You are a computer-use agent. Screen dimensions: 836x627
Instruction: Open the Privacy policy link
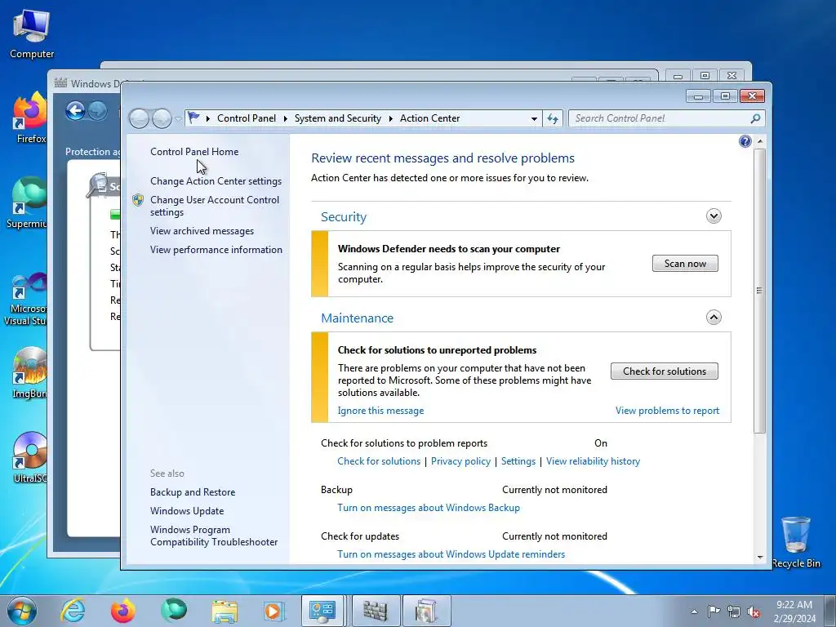(x=460, y=461)
